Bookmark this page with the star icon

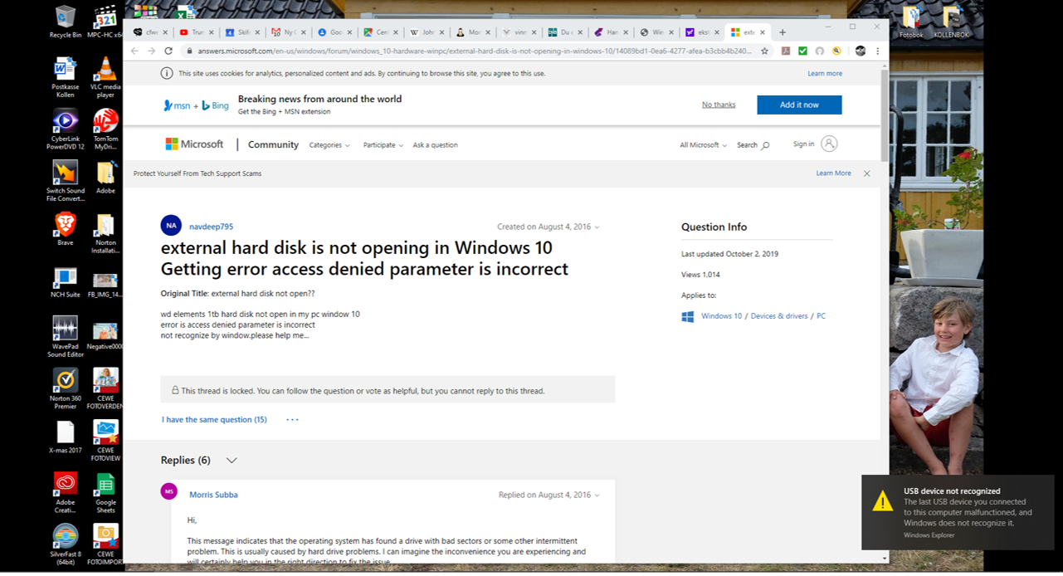[764, 51]
